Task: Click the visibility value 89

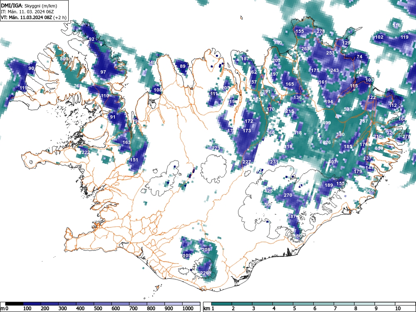Action: [183, 66]
